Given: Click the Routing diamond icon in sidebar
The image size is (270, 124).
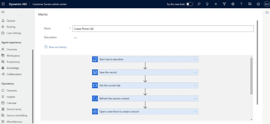Looking at the screenshot, I should [x=3, y=27].
